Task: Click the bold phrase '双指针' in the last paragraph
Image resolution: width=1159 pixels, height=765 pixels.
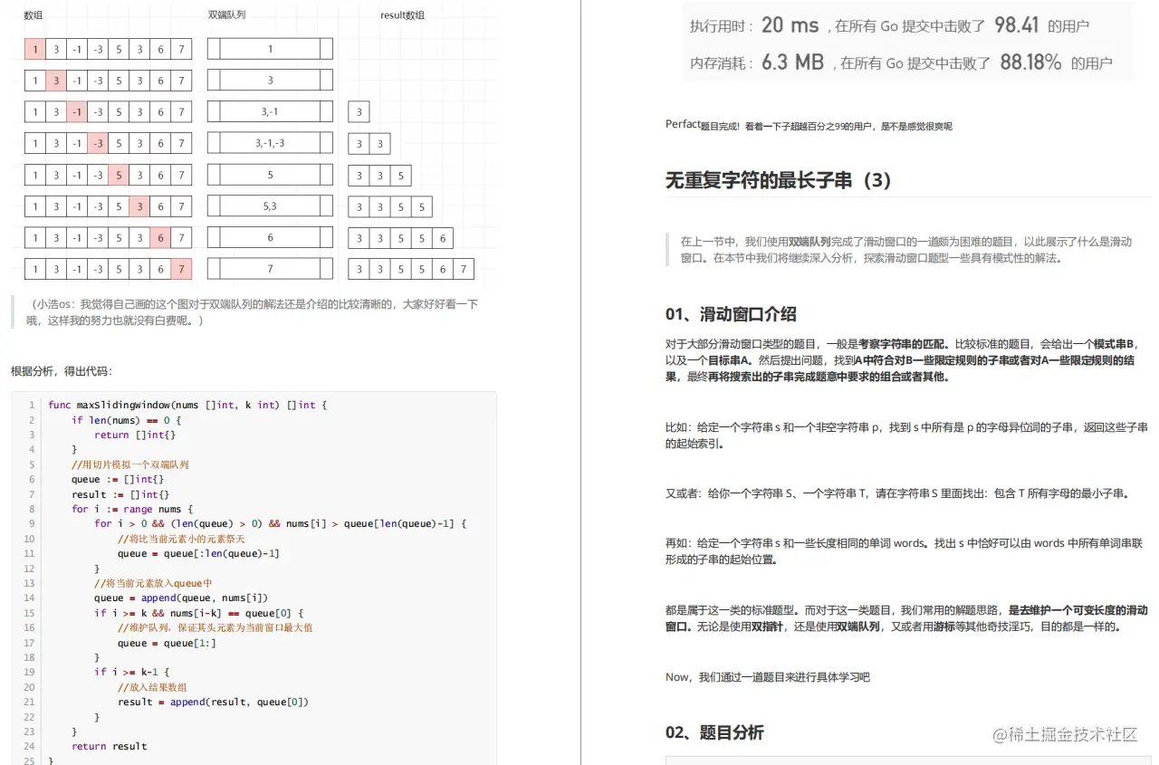Action: [x=767, y=626]
